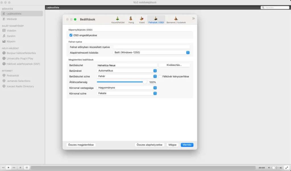
Task: Click the Kiválasztás... font button
Action: coord(174,65)
